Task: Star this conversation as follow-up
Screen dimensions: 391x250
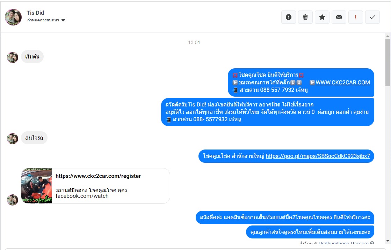Action: pos(322,17)
